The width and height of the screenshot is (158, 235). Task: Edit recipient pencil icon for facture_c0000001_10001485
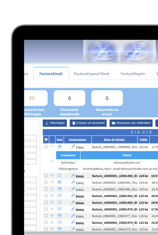click(73, 182)
